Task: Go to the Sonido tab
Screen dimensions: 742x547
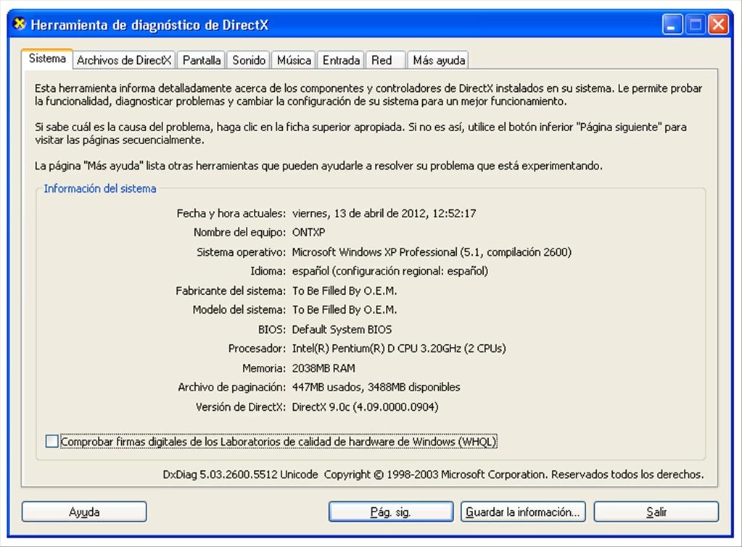Action: click(249, 60)
